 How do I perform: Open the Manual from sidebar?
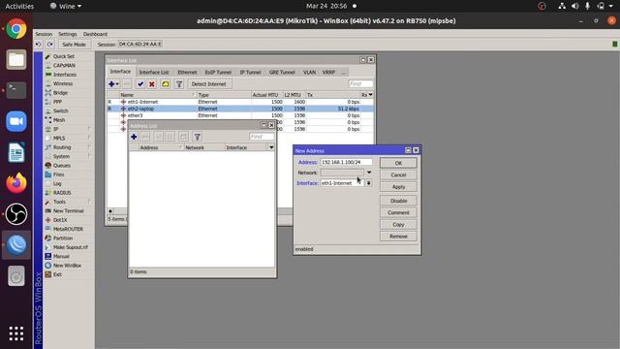pos(61,257)
